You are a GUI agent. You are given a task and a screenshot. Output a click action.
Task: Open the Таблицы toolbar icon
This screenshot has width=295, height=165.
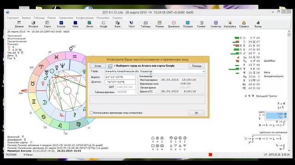coord(146,24)
